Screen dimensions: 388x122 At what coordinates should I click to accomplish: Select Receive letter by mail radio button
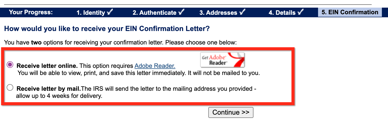tap(10, 88)
